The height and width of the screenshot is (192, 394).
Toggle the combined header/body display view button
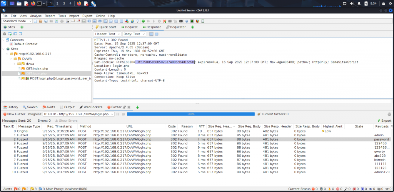coord(151,34)
